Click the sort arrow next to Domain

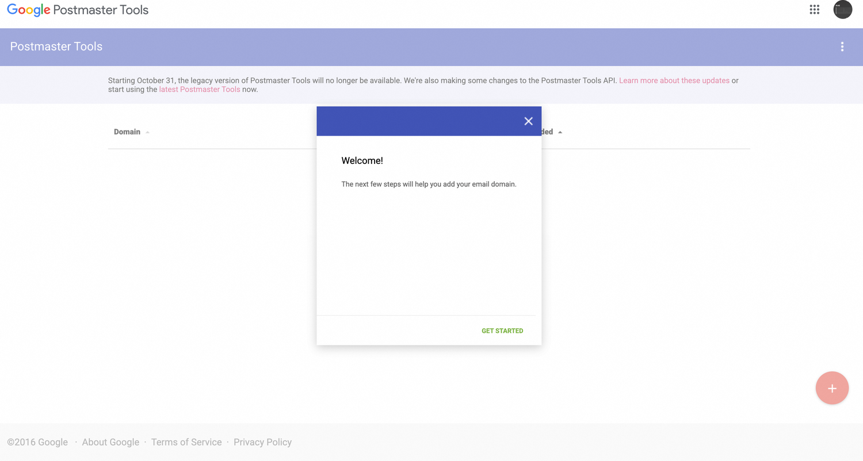tap(147, 132)
